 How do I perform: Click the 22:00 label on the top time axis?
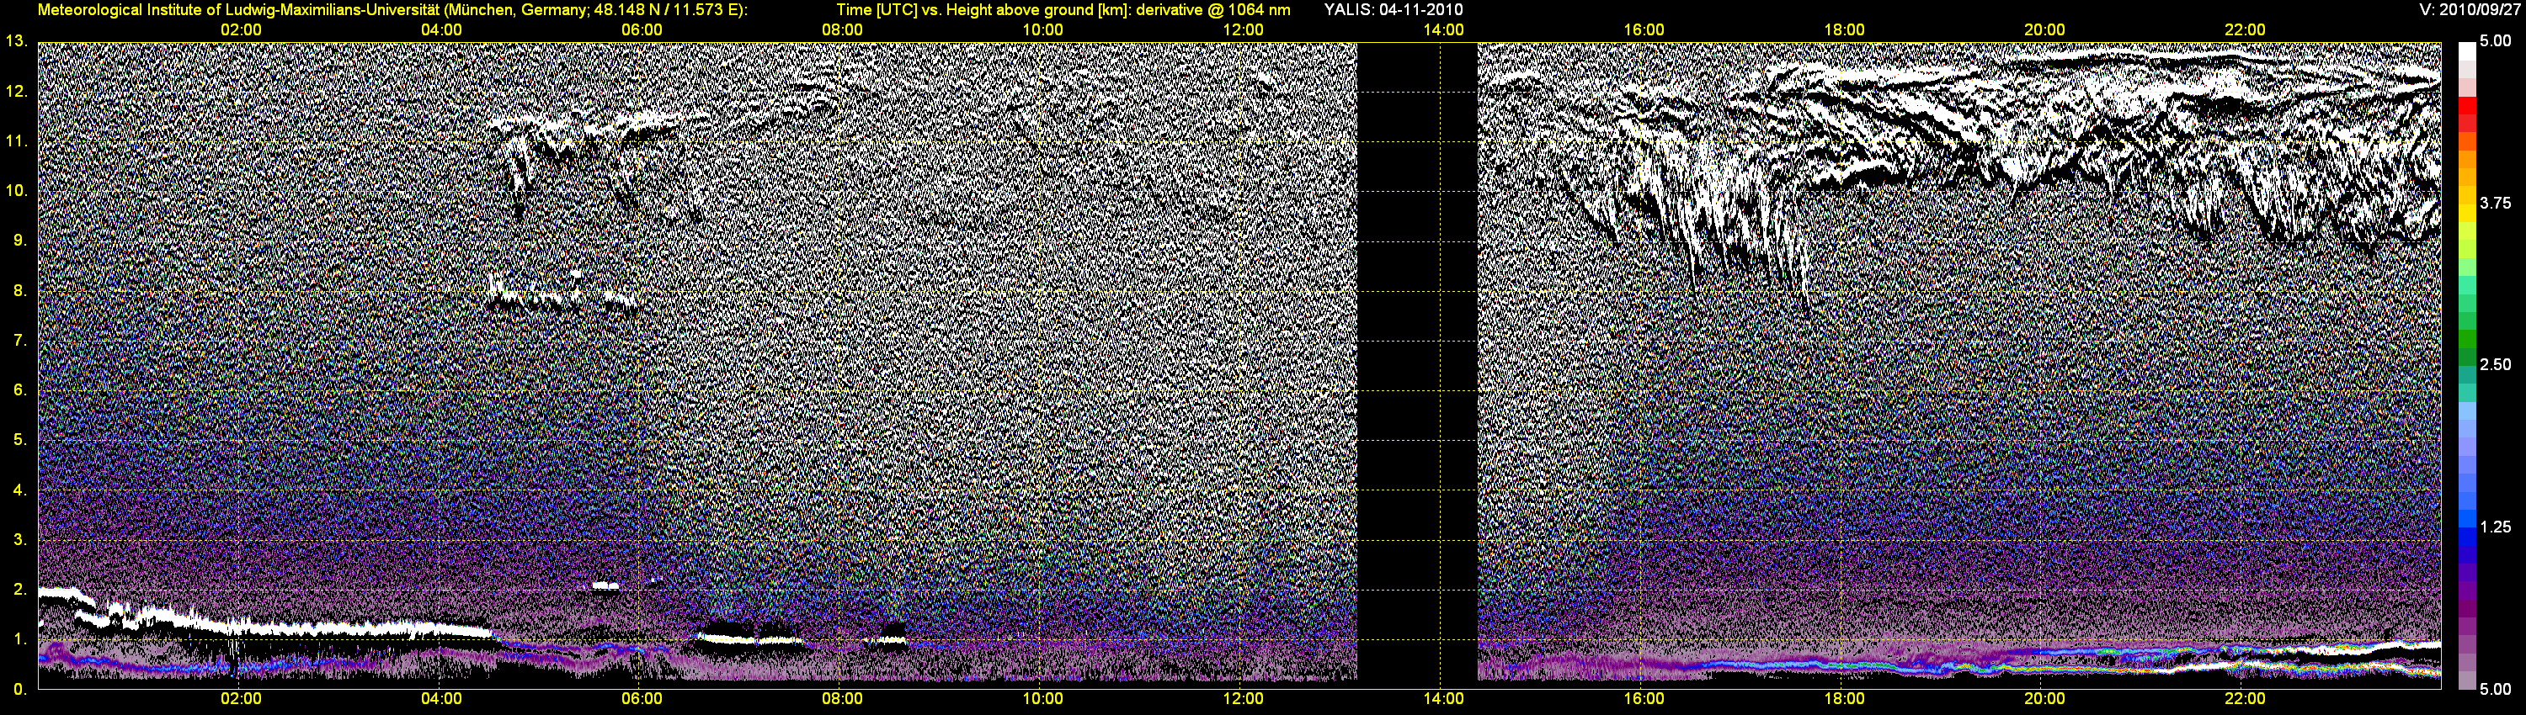pyautogui.click(x=2245, y=30)
